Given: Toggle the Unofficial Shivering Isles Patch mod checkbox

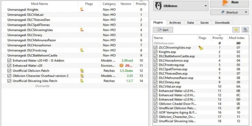Looking at the screenshot, I should (x=9, y=81).
